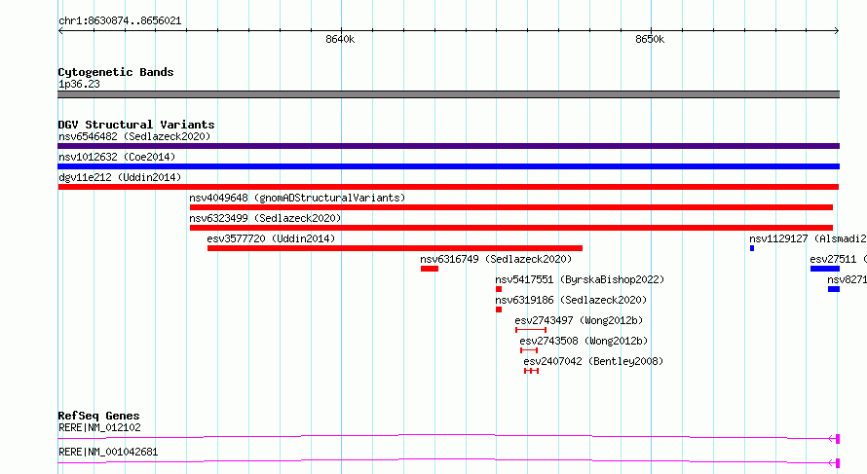Click the left arrow end of ruler

(x=60, y=31)
